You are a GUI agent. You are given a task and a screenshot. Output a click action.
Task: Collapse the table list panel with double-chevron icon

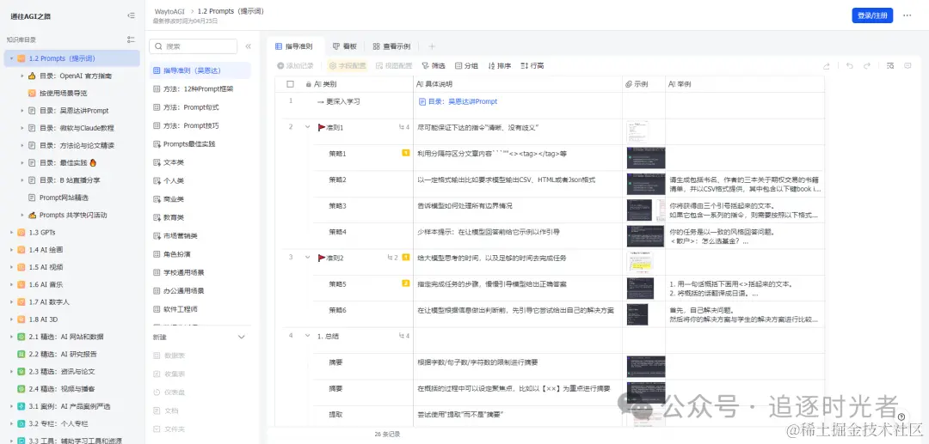click(x=249, y=46)
